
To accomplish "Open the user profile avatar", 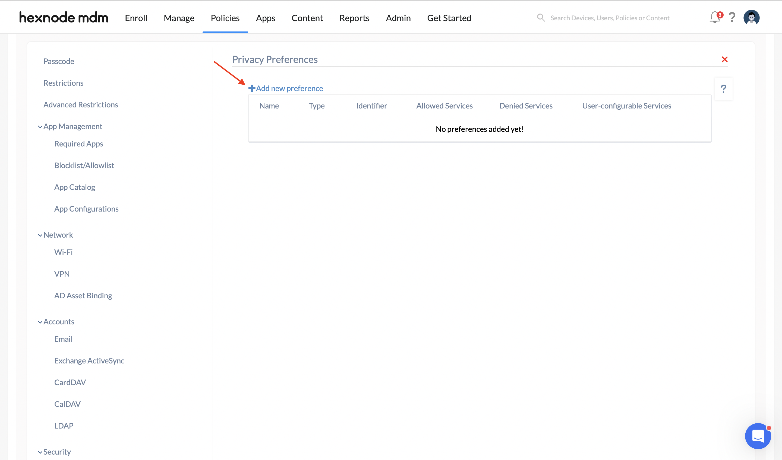I will pos(751,17).
